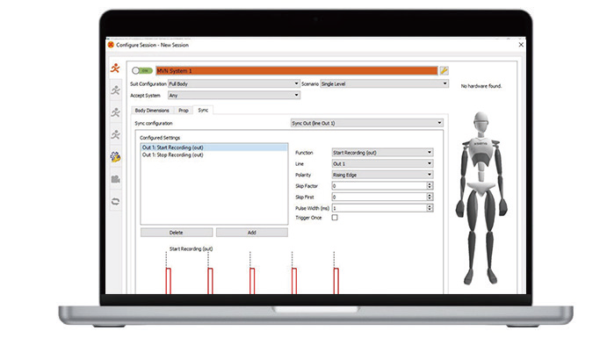The width and height of the screenshot is (600, 338).
Task: Open the Scenario Single Level dropdown
Action: click(x=384, y=83)
